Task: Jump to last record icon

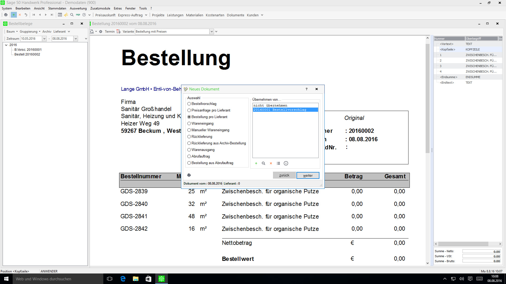Action: [x=52, y=15]
